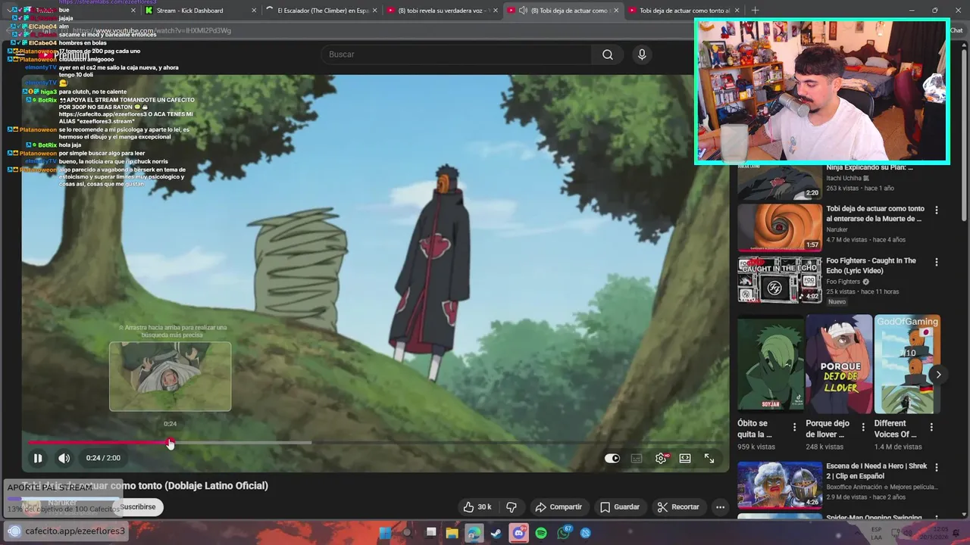Open Foo Fighters channel name link
The width and height of the screenshot is (970, 545).
coord(843,282)
